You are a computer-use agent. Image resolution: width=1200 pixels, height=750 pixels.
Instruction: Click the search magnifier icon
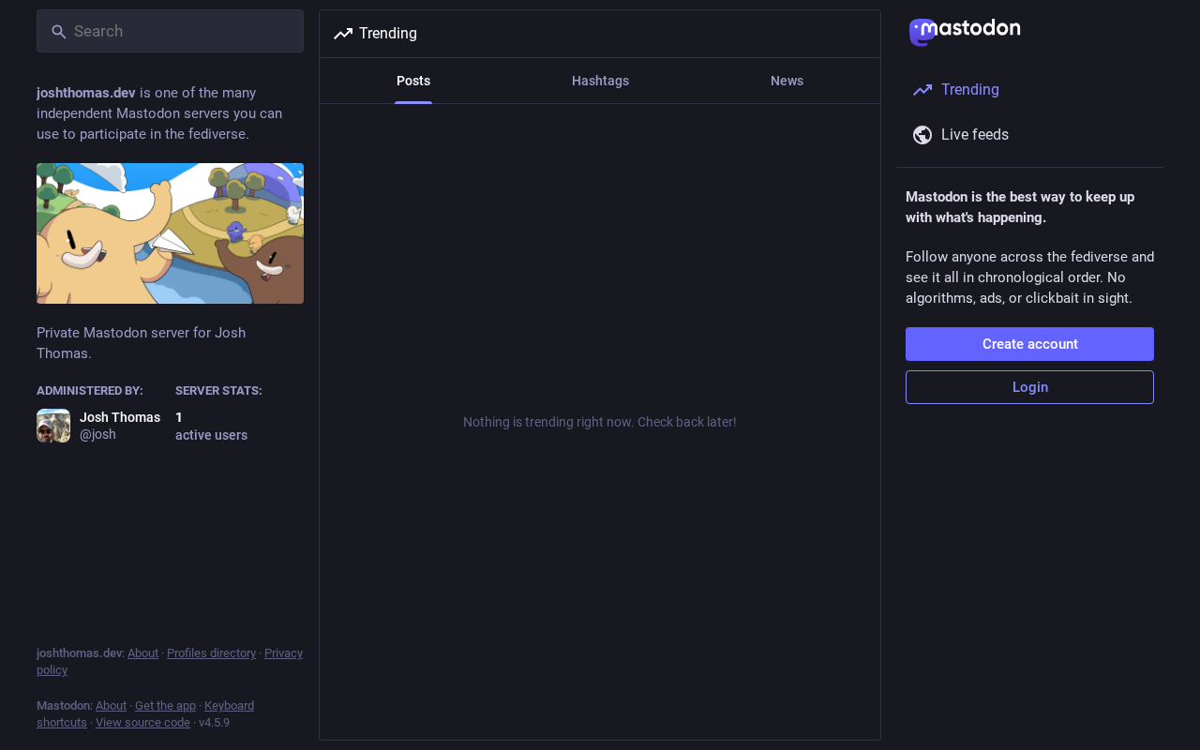(59, 32)
